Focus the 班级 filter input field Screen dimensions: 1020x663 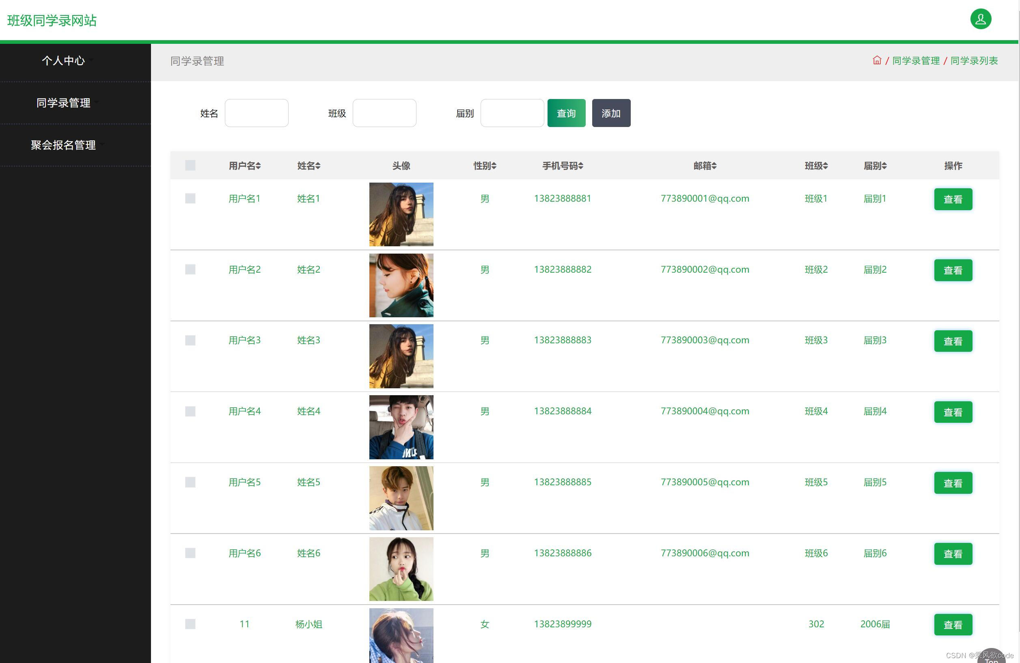(x=384, y=113)
